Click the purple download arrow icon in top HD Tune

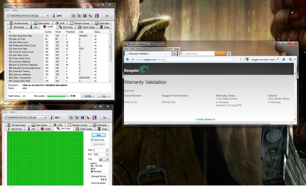(97, 16)
